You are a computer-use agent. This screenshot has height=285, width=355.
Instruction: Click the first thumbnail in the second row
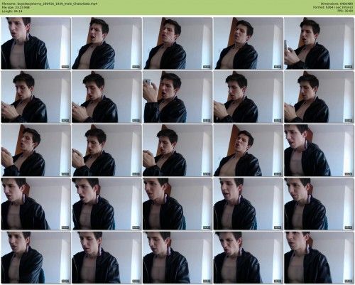pyautogui.click(x=35, y=97)
